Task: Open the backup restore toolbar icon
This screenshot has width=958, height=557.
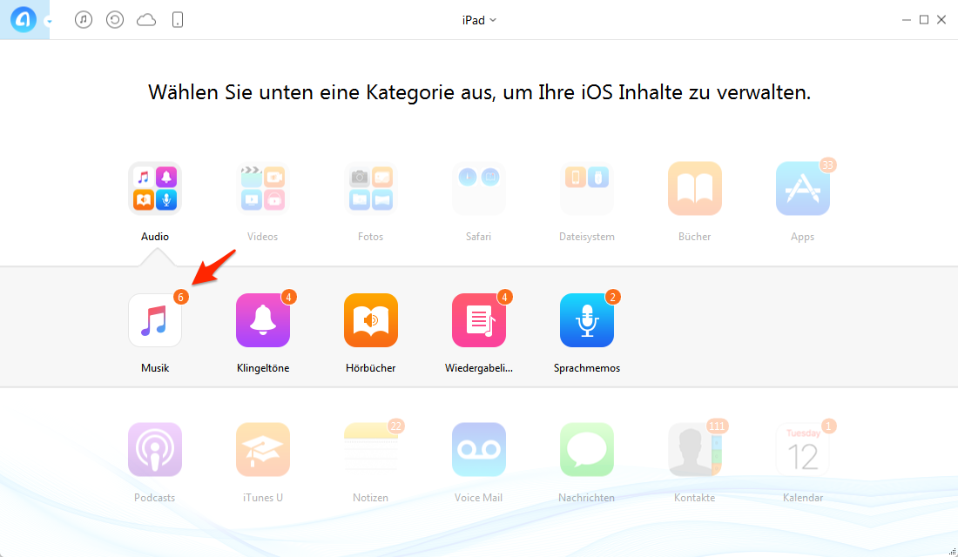Action: [115, 19]
